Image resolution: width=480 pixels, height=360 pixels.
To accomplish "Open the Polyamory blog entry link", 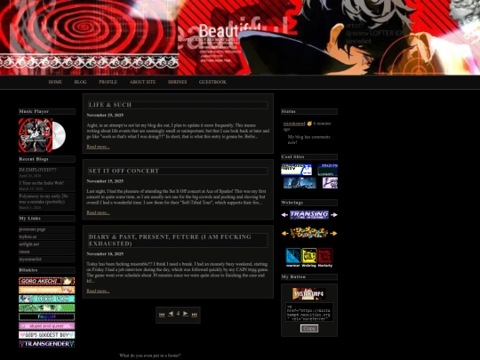I will (44, 199).
